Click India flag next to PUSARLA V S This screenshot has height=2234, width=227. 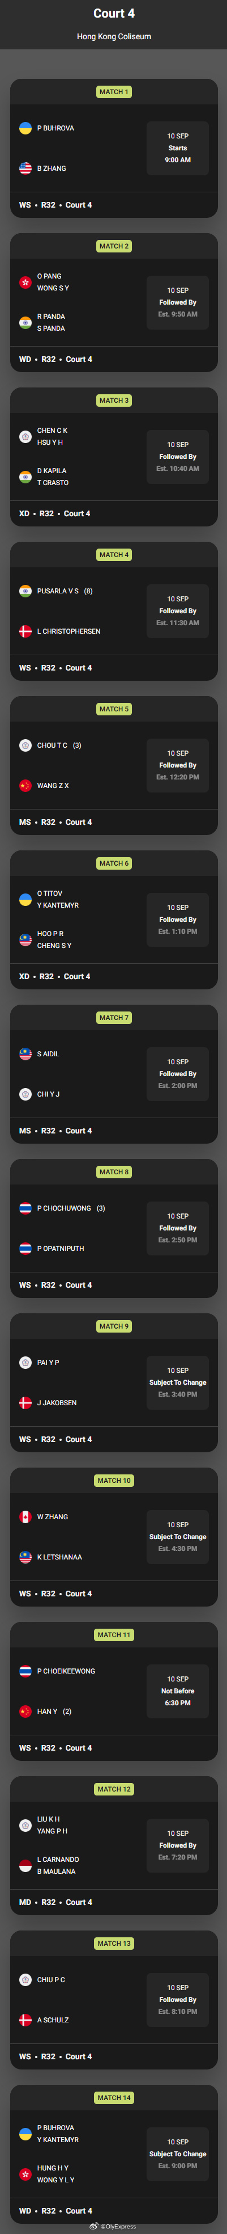(25, 592)
